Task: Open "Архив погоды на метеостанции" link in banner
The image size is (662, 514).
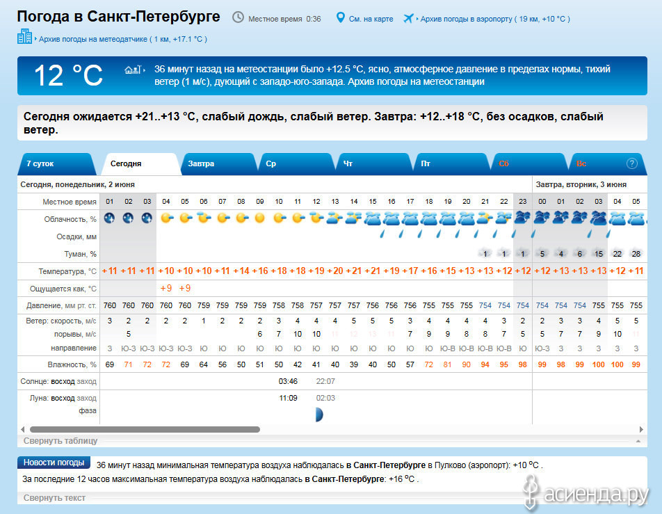Action: pos(416,81)
